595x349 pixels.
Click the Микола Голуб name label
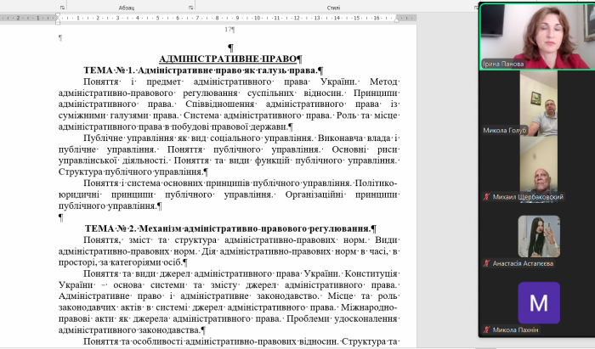505,130
